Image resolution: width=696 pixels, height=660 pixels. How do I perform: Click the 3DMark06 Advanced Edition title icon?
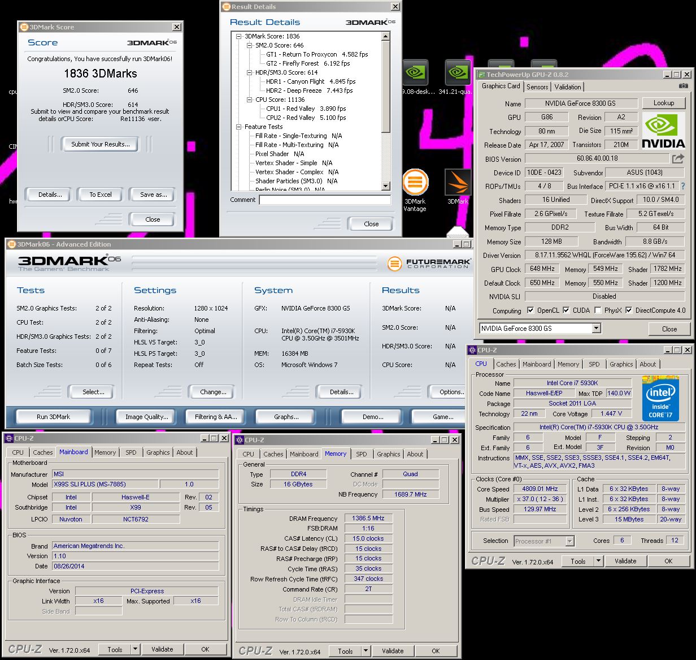pos(12,244)
